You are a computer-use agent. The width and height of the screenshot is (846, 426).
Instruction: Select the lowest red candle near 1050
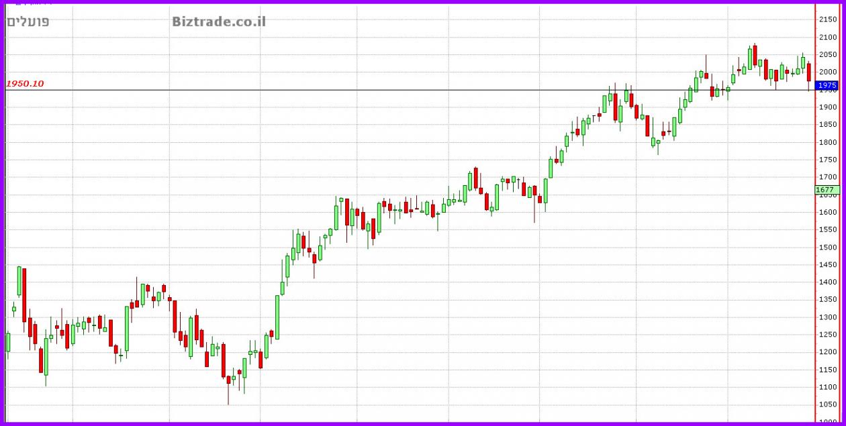[228, 380]
